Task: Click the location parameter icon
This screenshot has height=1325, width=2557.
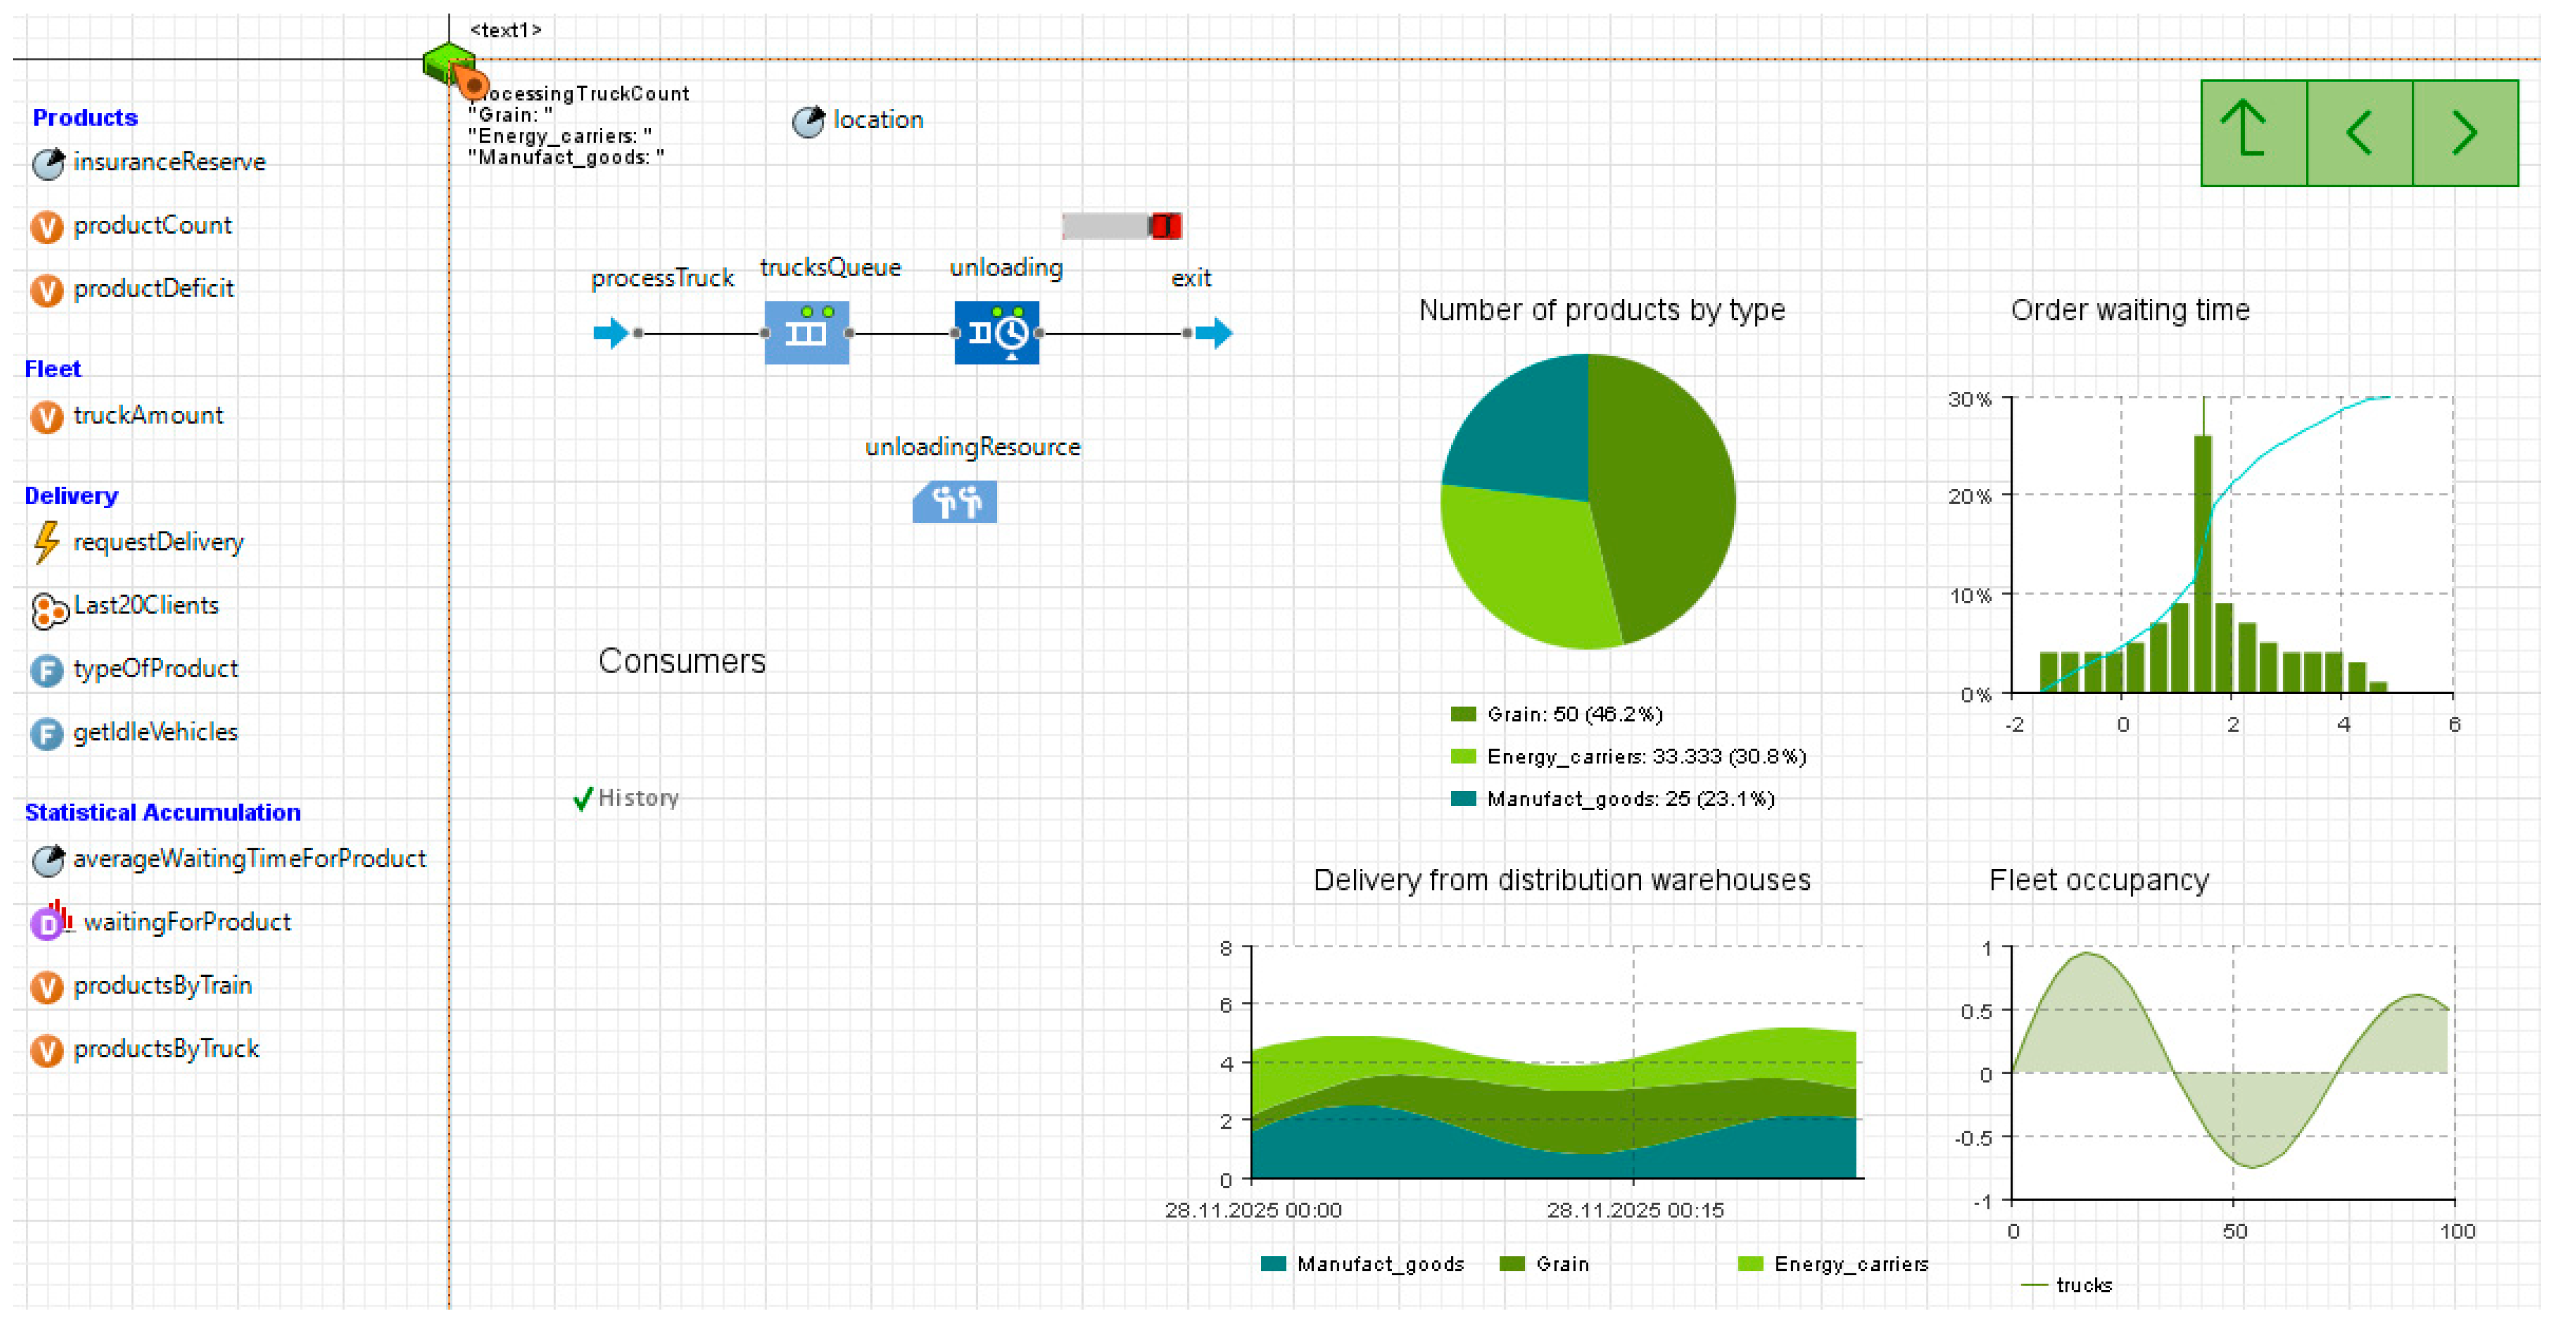Action: pyautogui.click(x=808, y=122)
